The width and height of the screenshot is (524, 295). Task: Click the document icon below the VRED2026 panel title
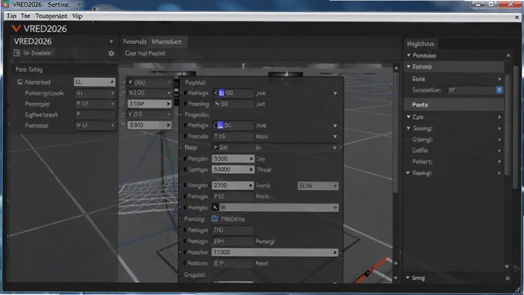17,53
